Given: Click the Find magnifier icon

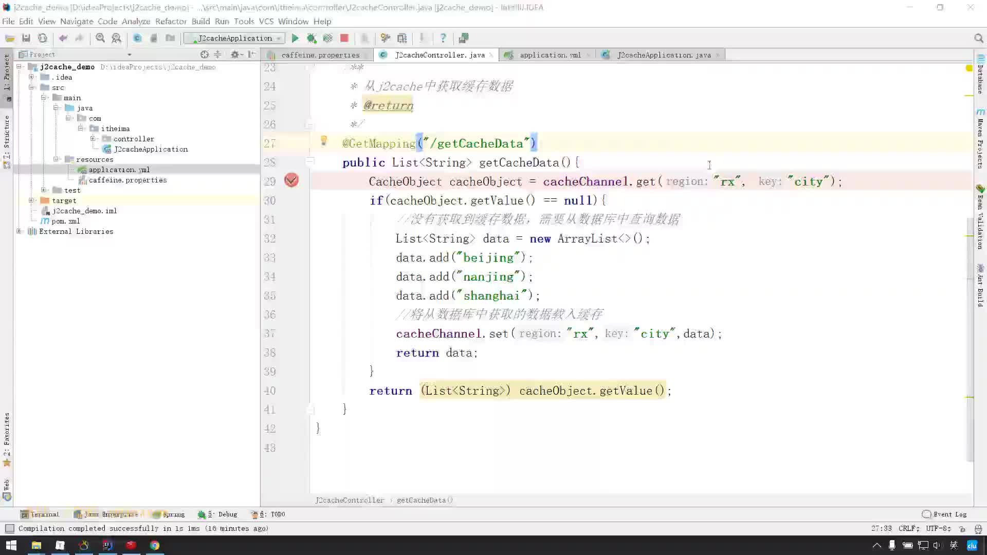Looking at the screenshot, I should click(100, 38).
